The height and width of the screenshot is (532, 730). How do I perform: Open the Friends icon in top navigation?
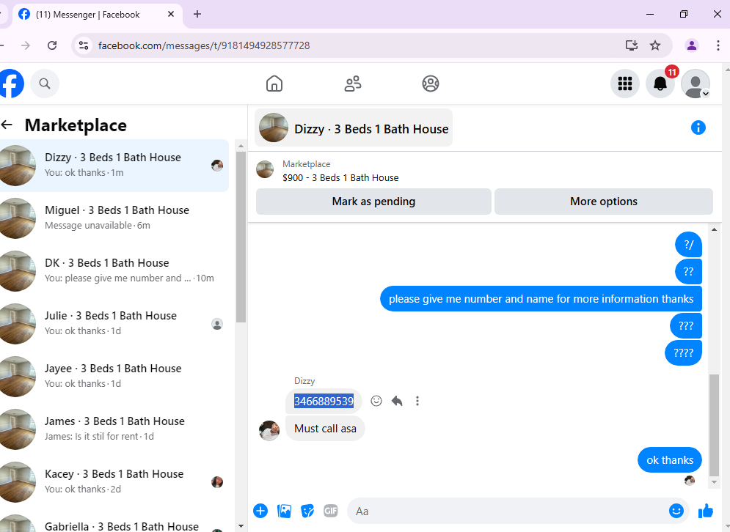[x=353, y=84]
